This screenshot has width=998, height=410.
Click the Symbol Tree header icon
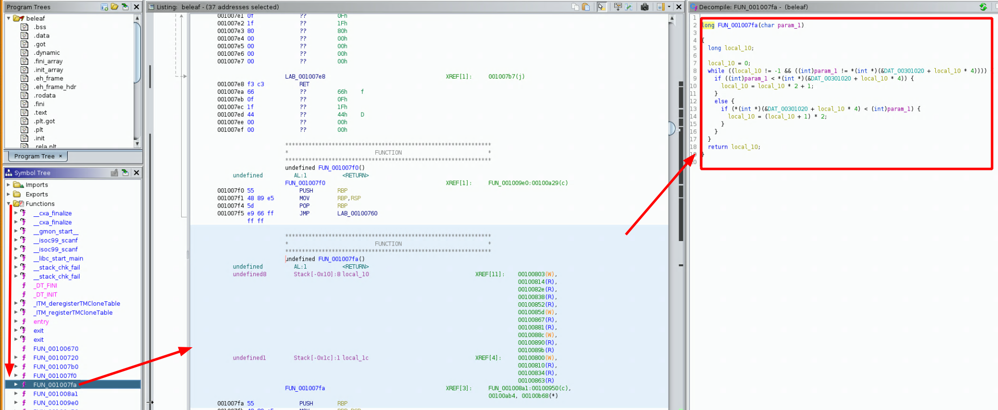[8, 173]
